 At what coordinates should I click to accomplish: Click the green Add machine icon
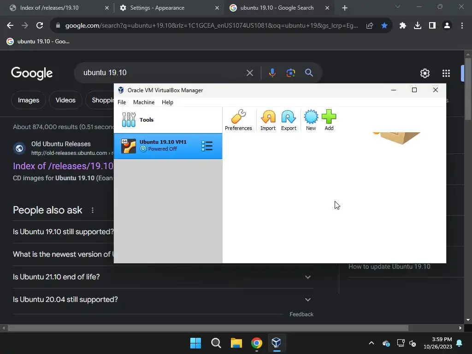coord(329,120)
